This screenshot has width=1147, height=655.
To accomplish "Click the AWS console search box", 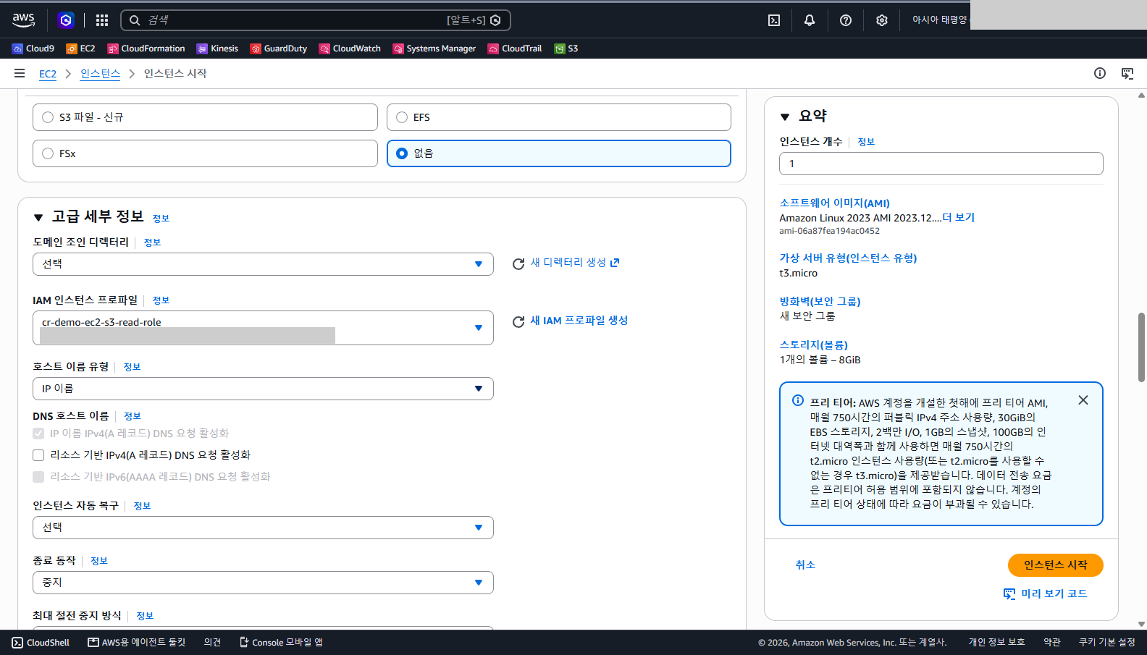I will pyautogui.click(x=316, y=20).
